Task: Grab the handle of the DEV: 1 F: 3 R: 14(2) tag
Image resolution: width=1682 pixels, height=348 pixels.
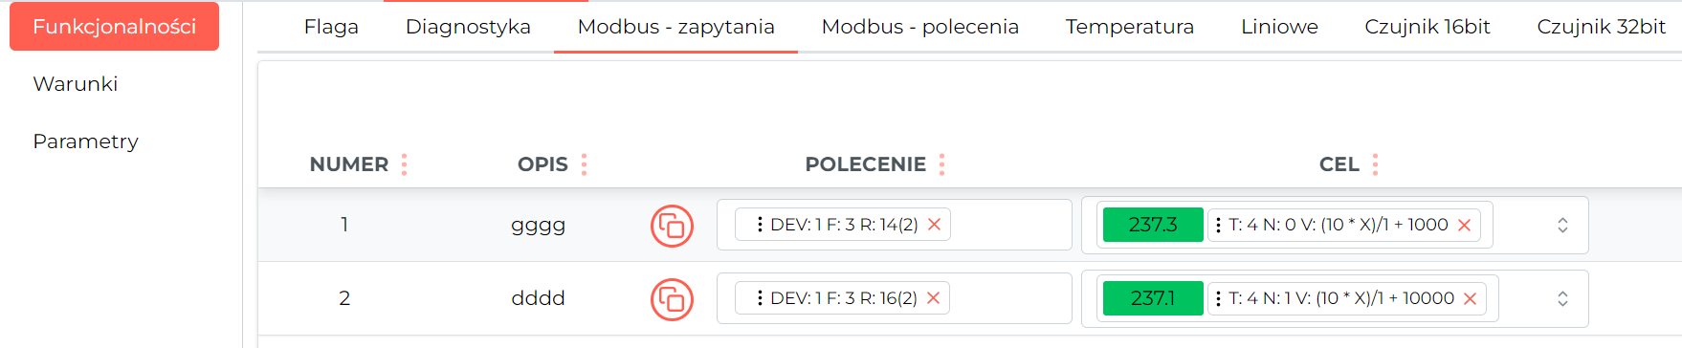Action: pos(760,225)
